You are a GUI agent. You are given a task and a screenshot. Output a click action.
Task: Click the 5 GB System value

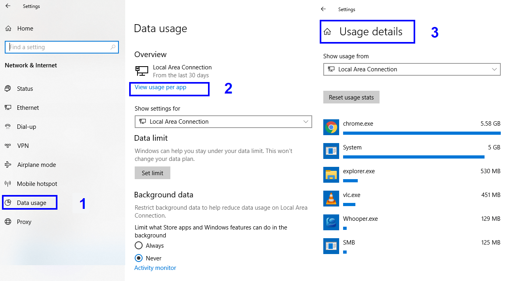pyautogui.click(x=494, y=147)
